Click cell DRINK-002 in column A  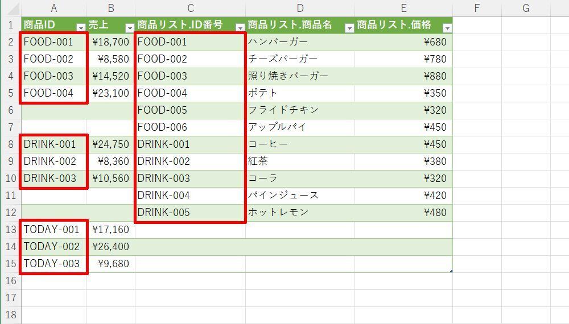point(53,161)
